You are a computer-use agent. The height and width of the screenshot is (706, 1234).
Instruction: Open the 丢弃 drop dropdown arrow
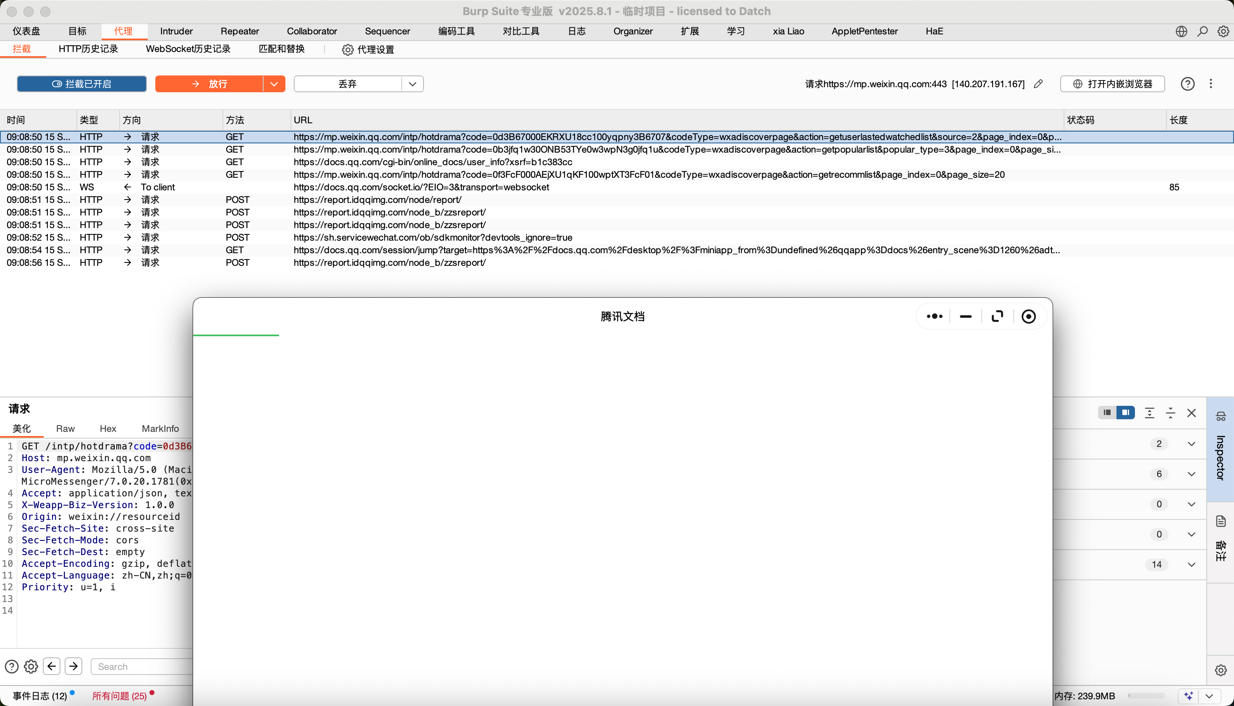412,84
